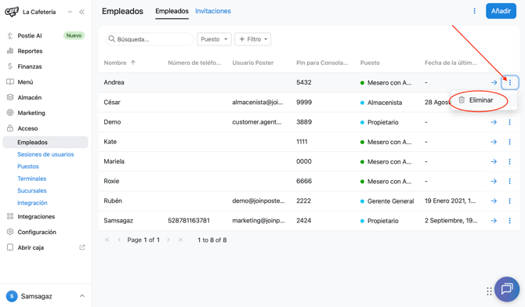Click the Fecha de la última column header
The height and width of the screenshot is (307, 525).
pyautogui.click(x=451, y=63)
